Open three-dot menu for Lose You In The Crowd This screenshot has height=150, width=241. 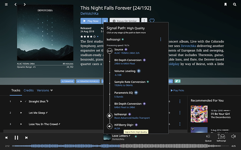180,124
